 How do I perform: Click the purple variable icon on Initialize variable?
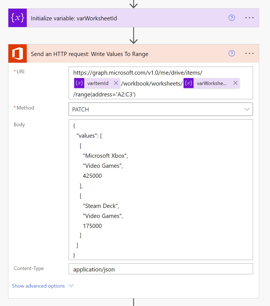[17, 18]
